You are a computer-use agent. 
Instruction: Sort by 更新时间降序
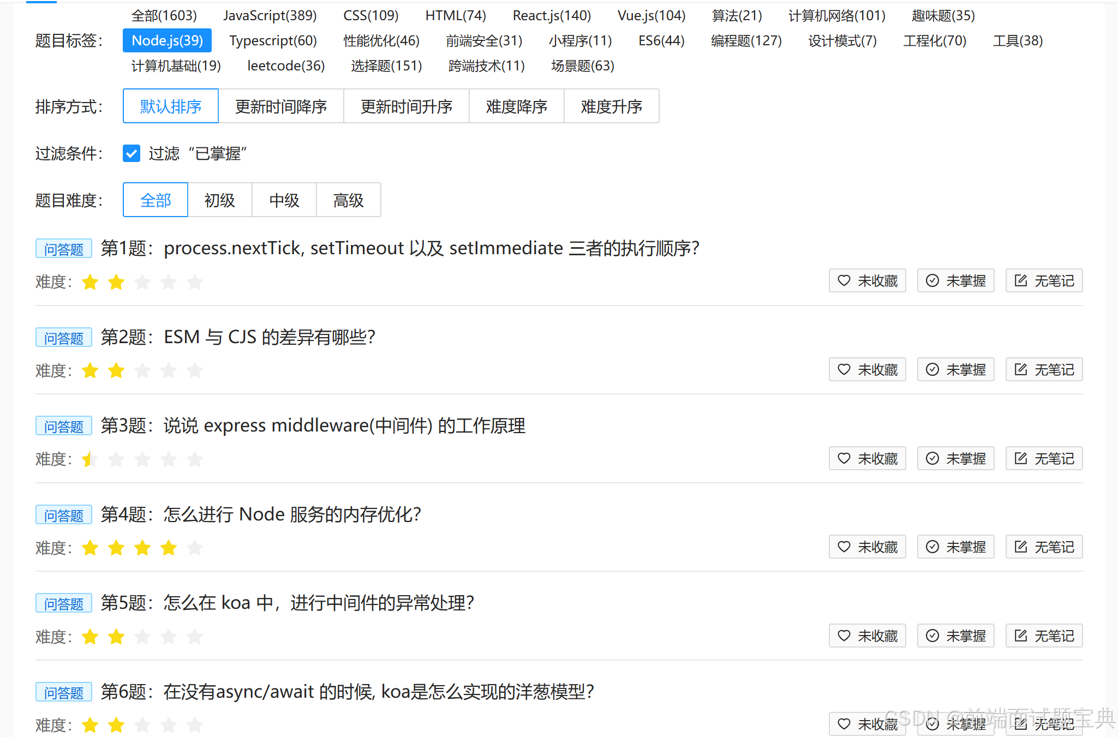pos(280,106)
